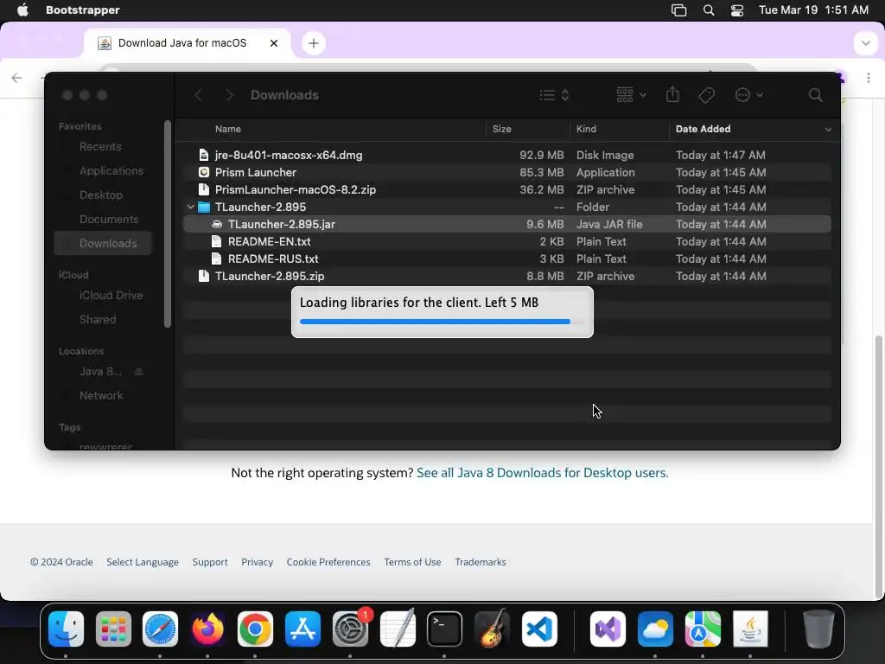885x664 pixels.
Task: Select Applications in Finder sidebar
Action: 111,171
